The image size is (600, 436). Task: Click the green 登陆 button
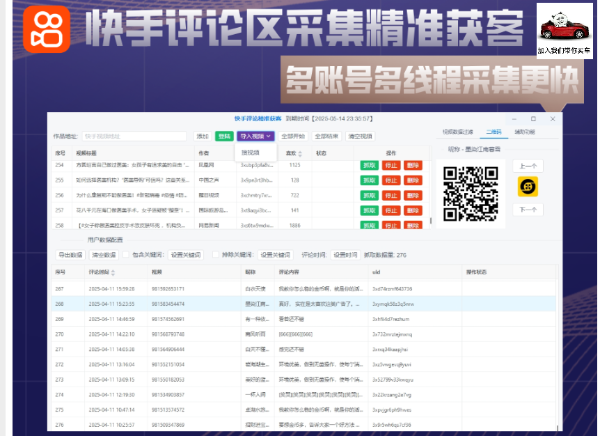click(x=224, y=137)
